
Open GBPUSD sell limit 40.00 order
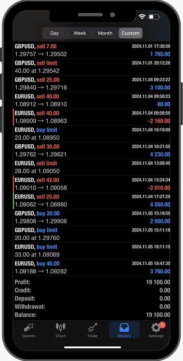92,67
